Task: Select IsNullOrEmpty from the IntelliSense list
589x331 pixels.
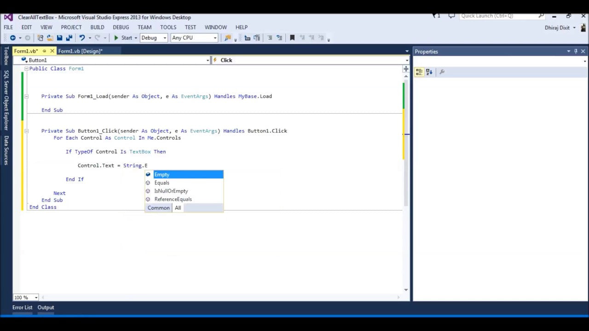Action: pos(171,191)
